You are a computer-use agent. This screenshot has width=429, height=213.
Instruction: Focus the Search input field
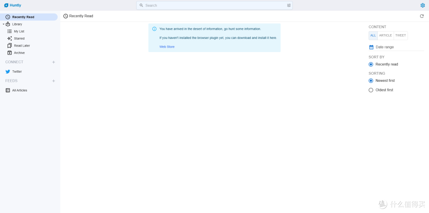click(x=214, y=5)
